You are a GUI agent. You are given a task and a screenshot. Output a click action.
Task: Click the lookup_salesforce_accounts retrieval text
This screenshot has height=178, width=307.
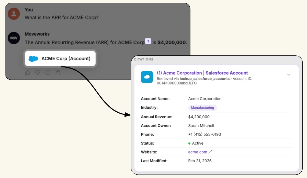pos(204,79)
